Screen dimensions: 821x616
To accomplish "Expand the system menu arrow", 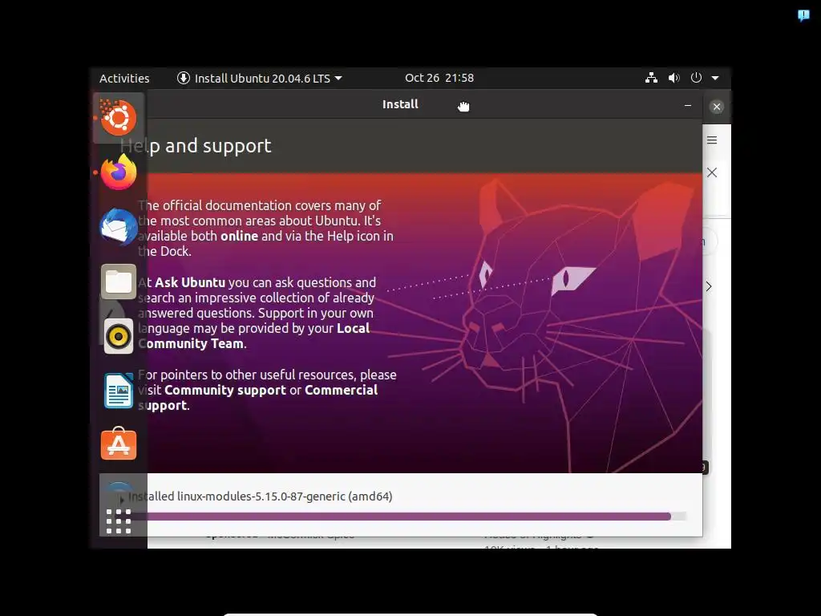I will (715, 78).
